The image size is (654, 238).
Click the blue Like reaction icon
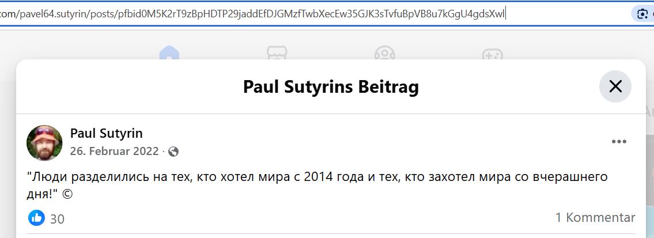[36, 218]
